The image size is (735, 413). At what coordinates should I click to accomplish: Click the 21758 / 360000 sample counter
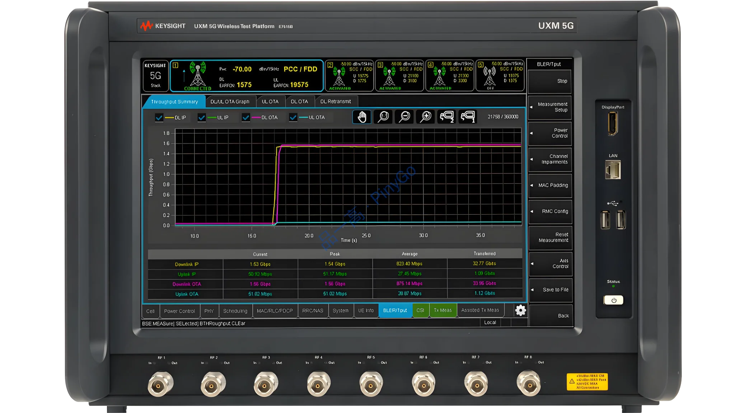click(x=503, y=117)
